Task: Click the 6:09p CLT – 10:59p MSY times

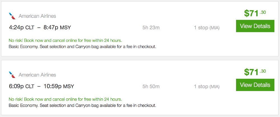Action: tap(41, 86)
